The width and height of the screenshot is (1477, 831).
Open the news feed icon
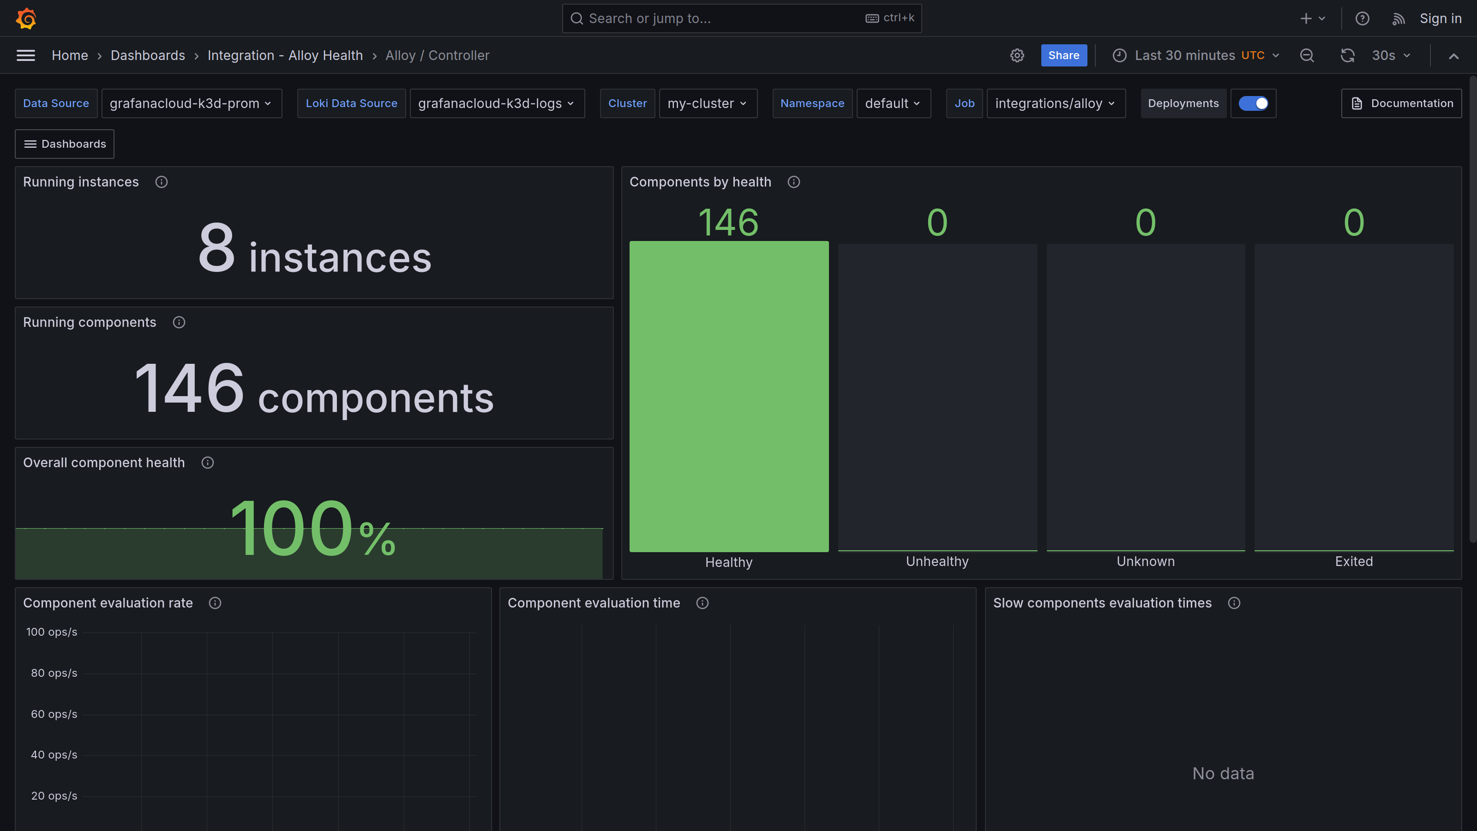click(x=1399, y=18)
